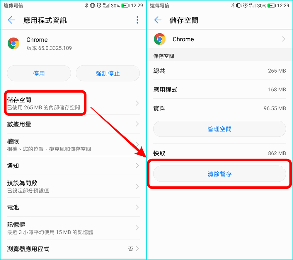Tap 清除暫存 clear cache button

(x=219, y=174)
